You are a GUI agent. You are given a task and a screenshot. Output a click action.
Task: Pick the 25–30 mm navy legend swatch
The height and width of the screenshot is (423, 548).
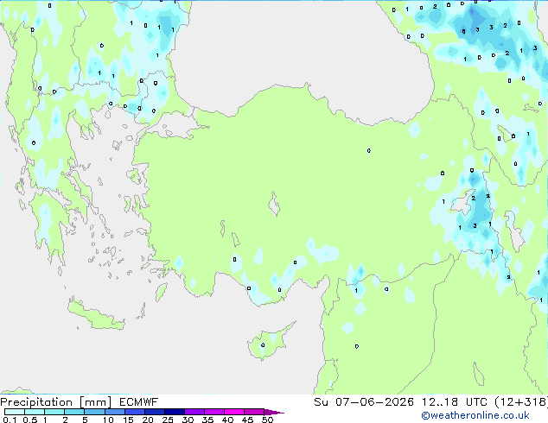click(174, 412)
